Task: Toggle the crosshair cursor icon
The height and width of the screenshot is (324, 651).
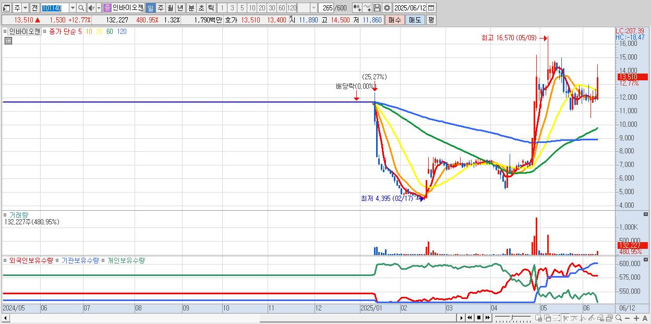Action: [565, 318]
